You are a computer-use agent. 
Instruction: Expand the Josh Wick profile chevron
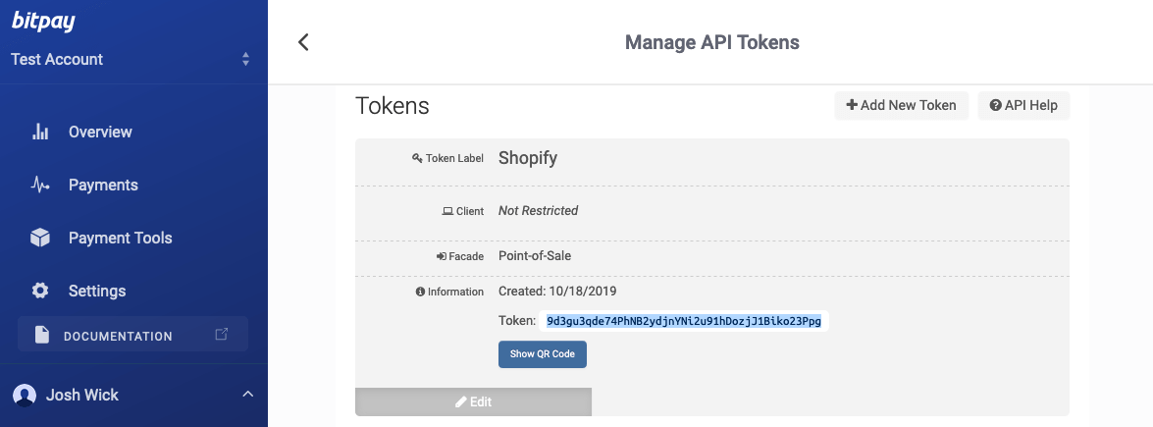point(247,395)
